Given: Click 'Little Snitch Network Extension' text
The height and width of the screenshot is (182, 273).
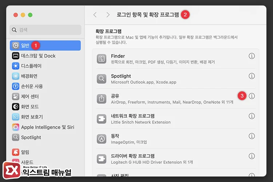Looking at the screenshot, I should click(141, 122).
